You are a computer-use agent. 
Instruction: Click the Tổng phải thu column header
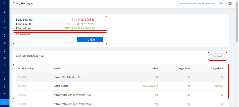click(x=217, y=68)
